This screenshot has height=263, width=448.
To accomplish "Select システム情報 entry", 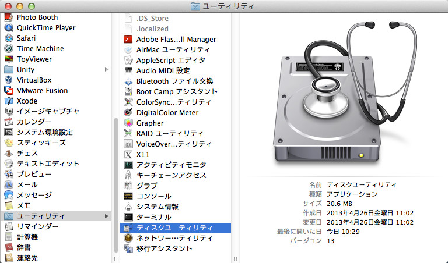I will (176, 207).
